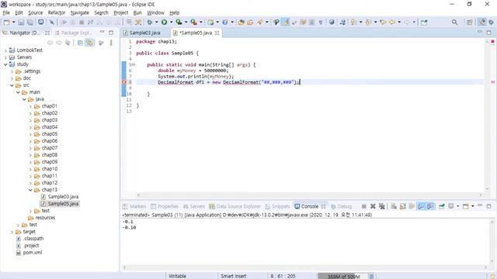Open the Perspective chooser icon
Viewport: 497px width, 279px height.
[469, 22]
